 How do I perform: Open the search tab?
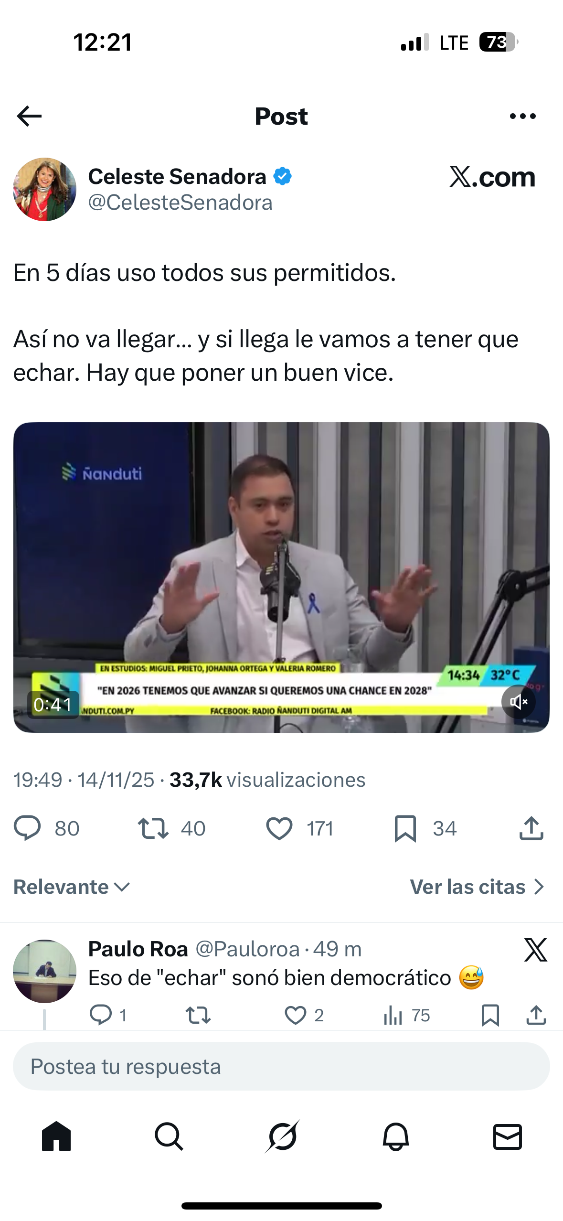169,1136
